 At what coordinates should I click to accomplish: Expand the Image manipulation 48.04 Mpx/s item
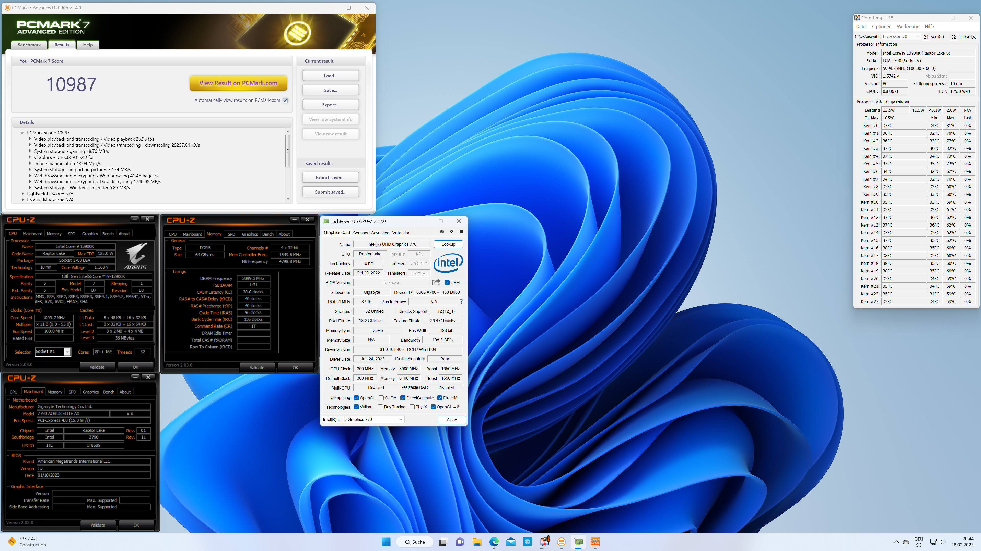click(x=30, y=164)
